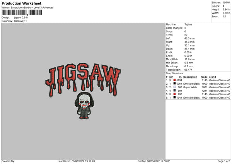
Task: Click the Code column header
Action: pos(205,77)
